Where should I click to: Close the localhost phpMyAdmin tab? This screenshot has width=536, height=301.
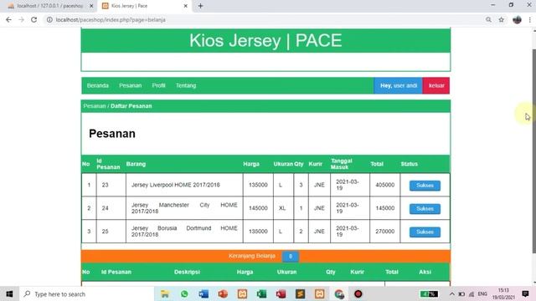tap(91, 6)
